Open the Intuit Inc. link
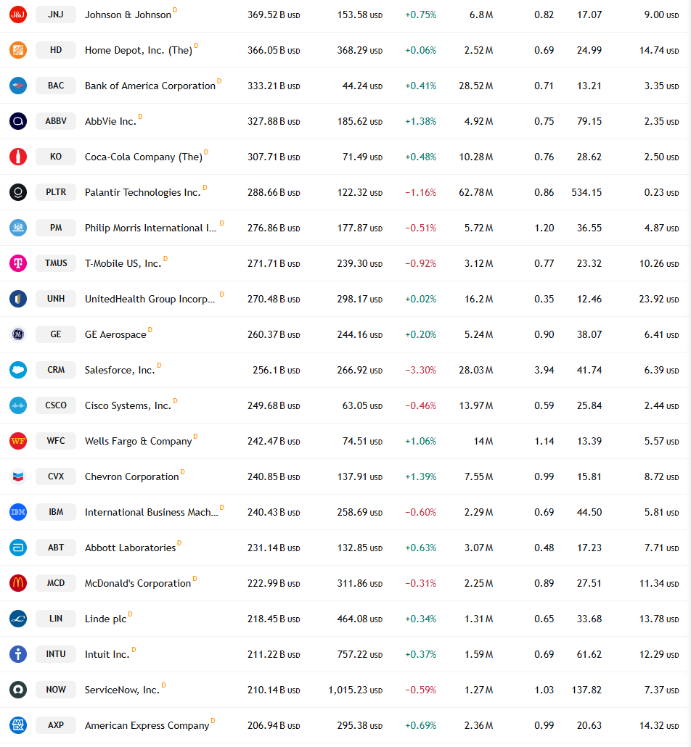 coord(107,655)
